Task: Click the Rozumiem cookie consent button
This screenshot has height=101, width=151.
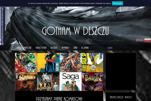Action: pos(117,3)
